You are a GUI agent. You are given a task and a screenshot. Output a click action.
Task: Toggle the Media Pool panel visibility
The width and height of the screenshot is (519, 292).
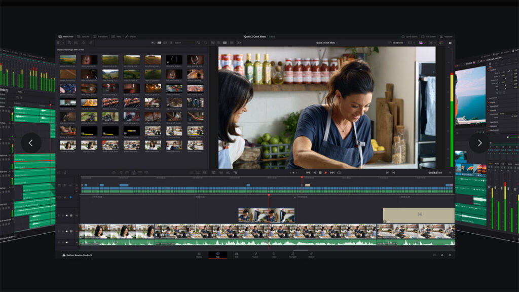pos(67,36)
